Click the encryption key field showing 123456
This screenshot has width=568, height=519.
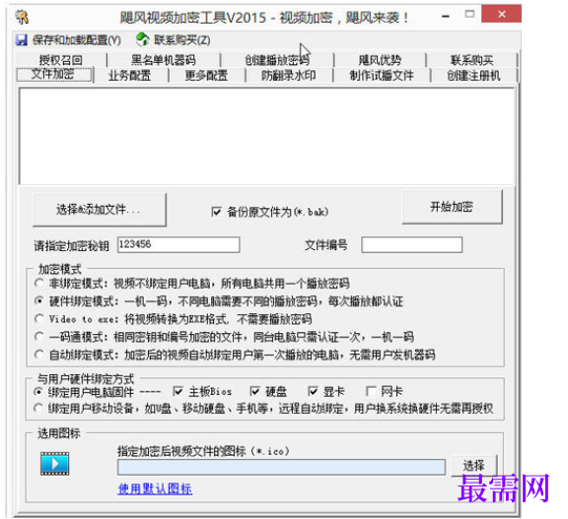point(178,244)
